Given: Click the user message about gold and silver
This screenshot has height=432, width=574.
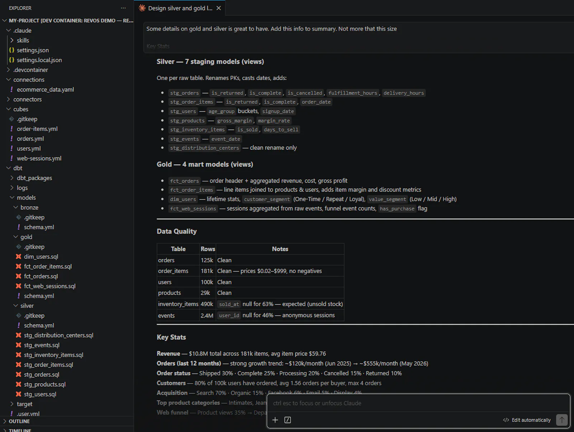Looking at the screenshot, I should tap(272, 29).
